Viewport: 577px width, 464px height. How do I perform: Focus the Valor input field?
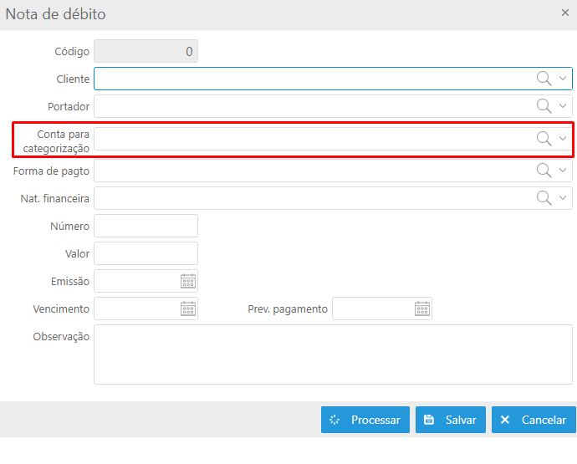click(x=146, y=253)
